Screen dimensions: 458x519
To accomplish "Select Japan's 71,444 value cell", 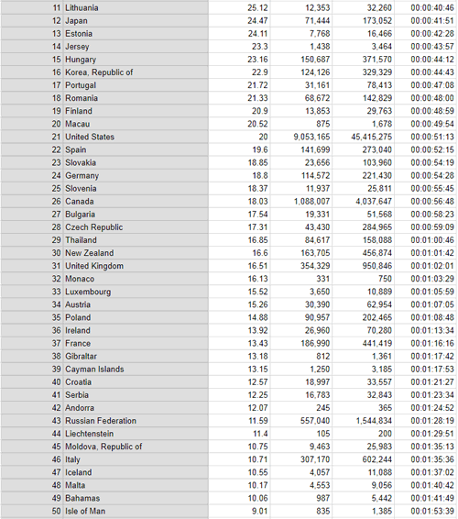I will (301, 20).
